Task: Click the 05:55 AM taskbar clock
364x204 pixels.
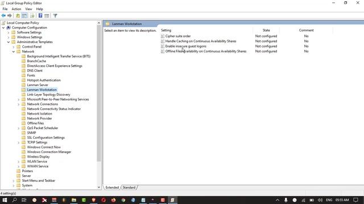Action: [x=342, y=200]
